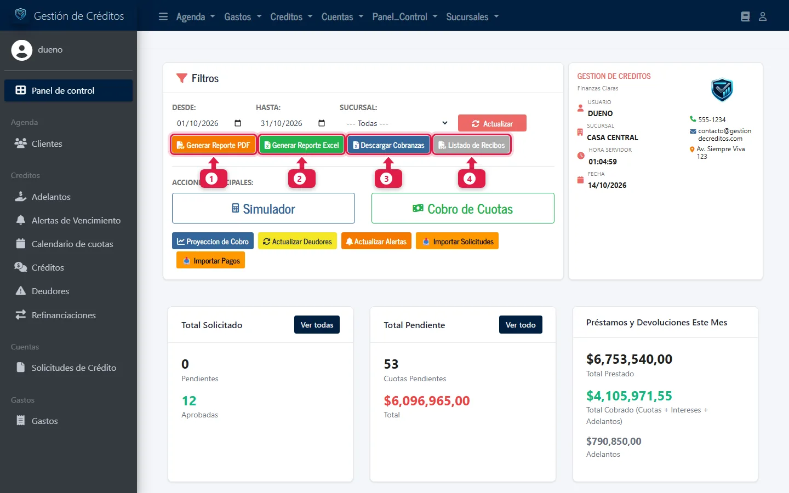Expand the Gastos dropdown in top navbar
The width and height of the screenshot is (789, 493).
(243, 16)
